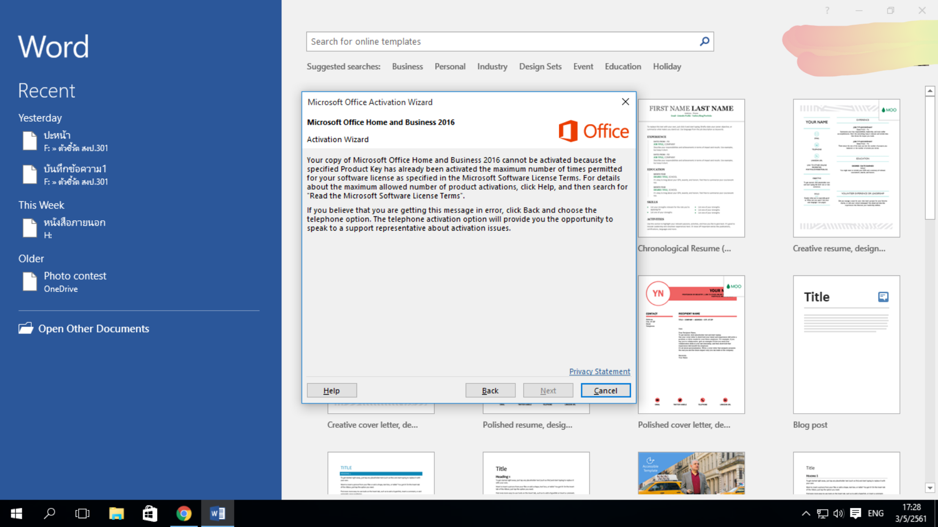Show hidden system tray icons

point(806,513)
